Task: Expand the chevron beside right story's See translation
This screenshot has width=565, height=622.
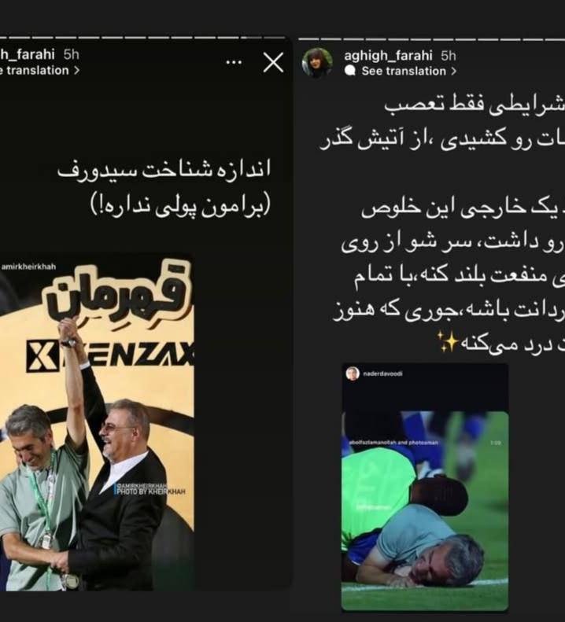Action: tap(453, 71)
